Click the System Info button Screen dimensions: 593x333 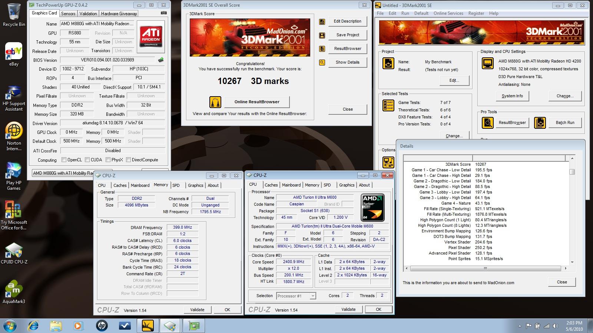512,96
